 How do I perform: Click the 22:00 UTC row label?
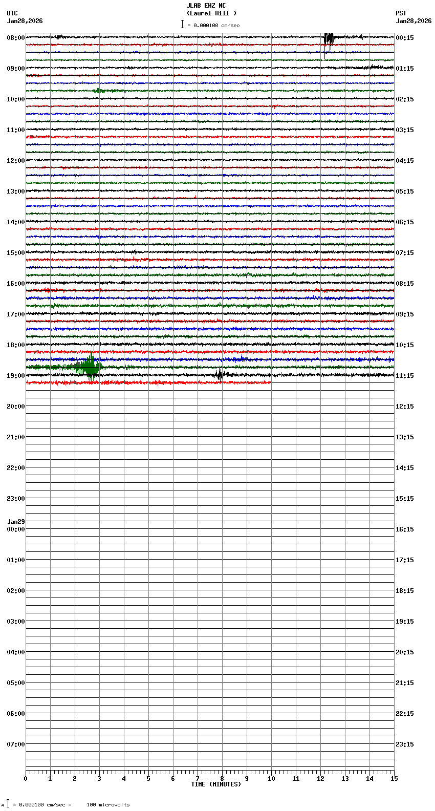[16, 468]
